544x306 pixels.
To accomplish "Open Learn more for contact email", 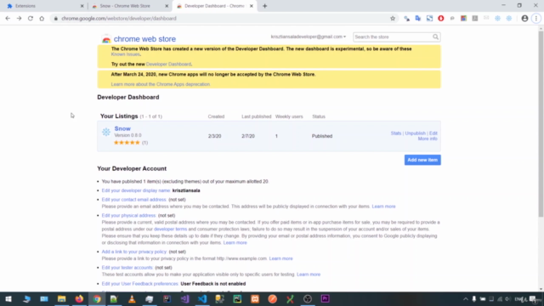I will point(383,207).
